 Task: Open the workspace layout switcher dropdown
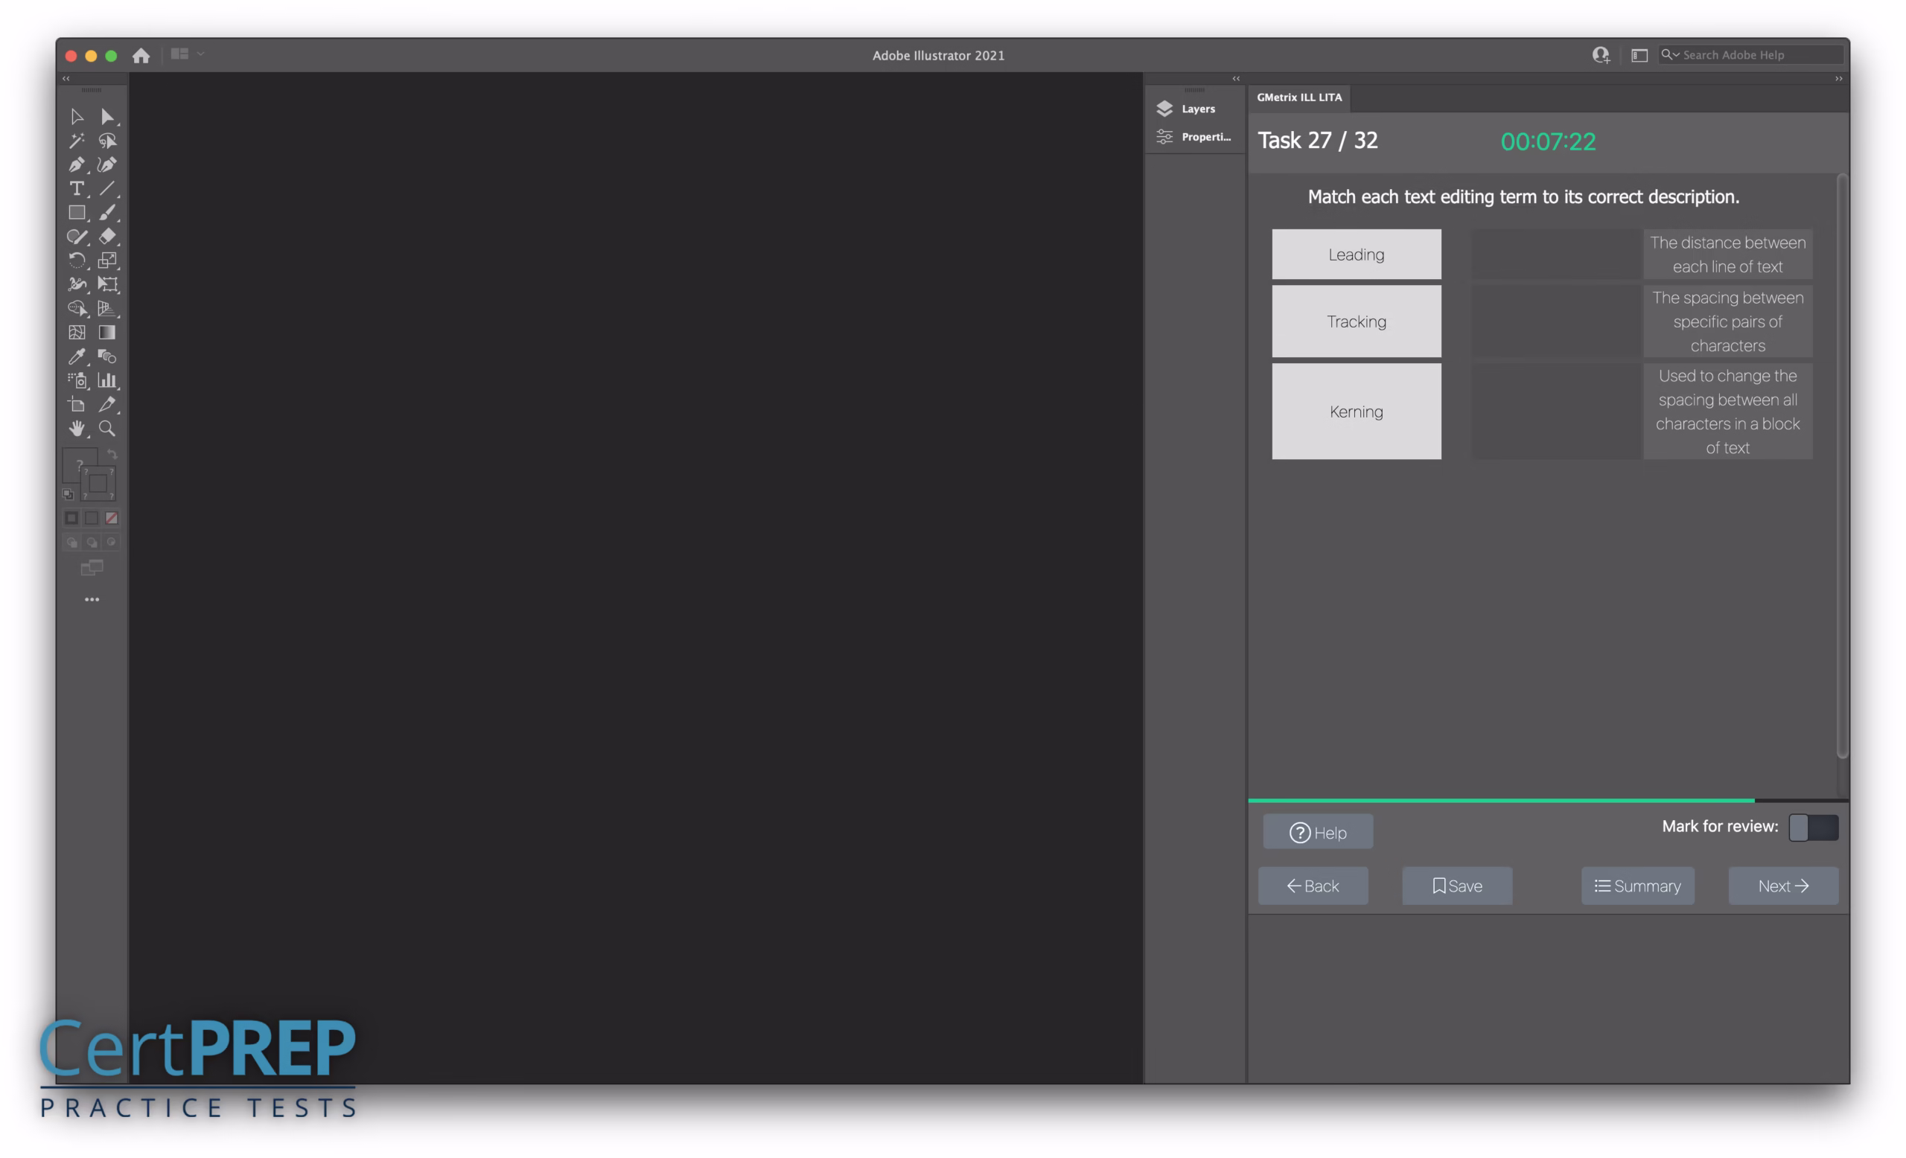click(x=187, y=54)
